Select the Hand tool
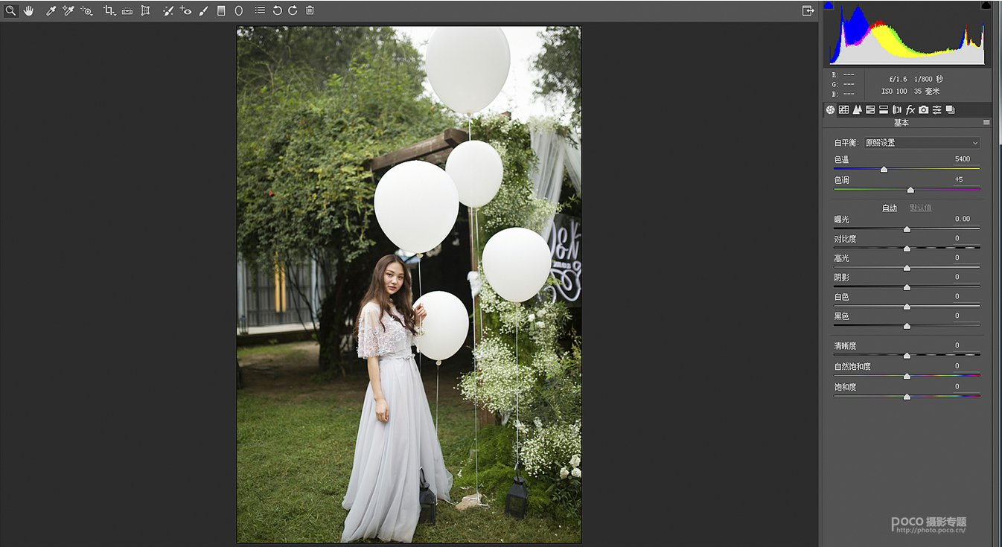Viewport: 1002px width, 547px height. tap(28, 10)
